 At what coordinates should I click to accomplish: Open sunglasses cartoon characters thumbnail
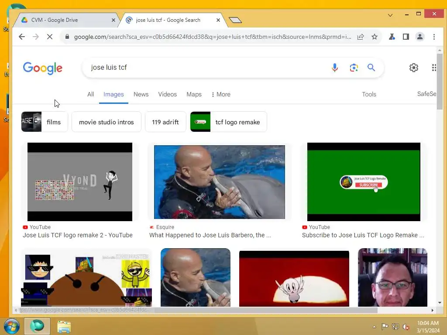click(86, 278)
